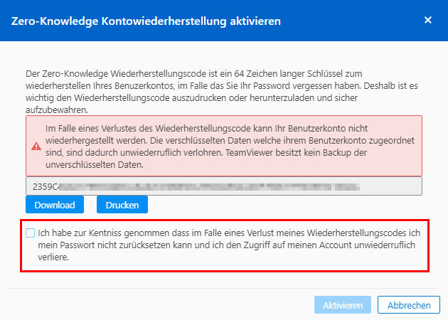Click the acknowledgment text line 'mein Passwort nicht zurücksetzen'
This screenshot has width=448, height=320.
point(105,245)
